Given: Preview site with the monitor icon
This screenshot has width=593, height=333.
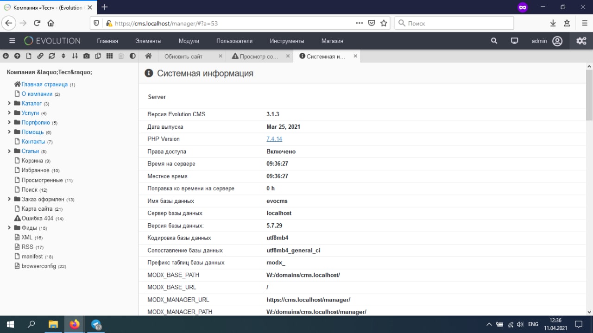Looking at the screenshot, I should pyautogui.click(x=514, y=41).
